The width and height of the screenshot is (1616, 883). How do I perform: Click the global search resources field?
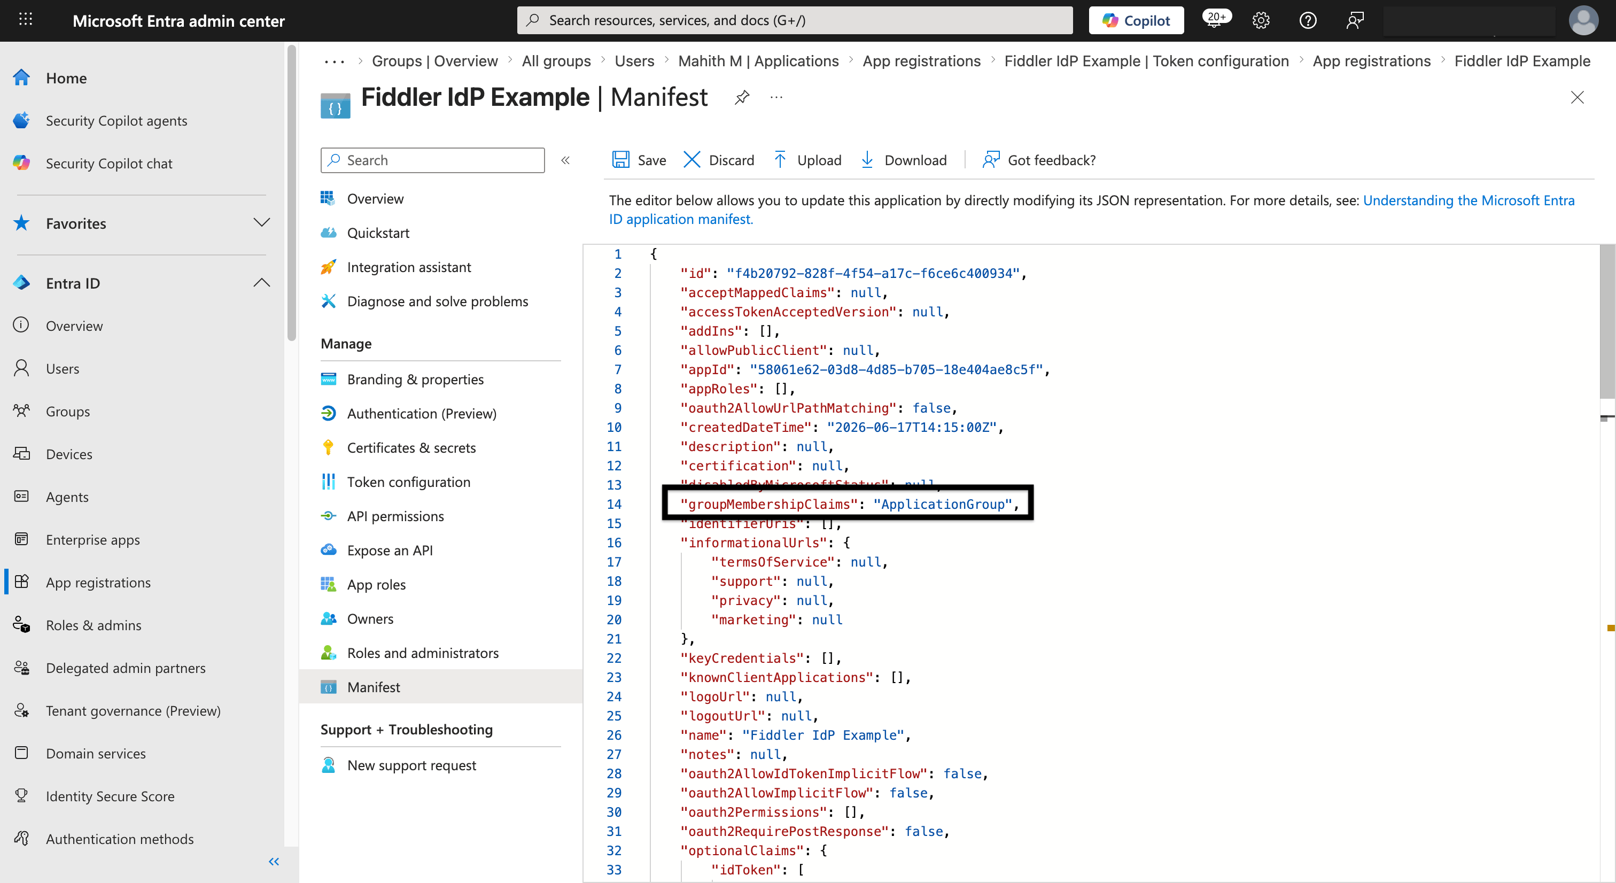coord(795,20)
